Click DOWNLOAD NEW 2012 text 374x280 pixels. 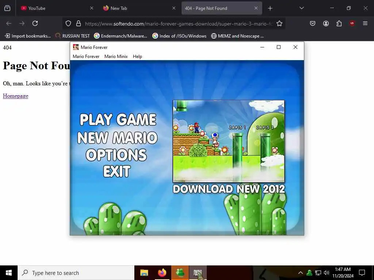229,189
